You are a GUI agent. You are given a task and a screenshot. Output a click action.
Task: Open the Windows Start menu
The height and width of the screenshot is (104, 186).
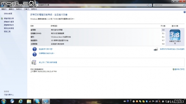coord(3,101)
